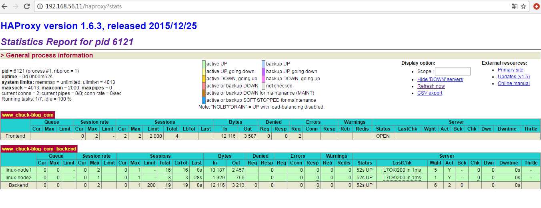Click the 'uptime = 0d 0h00m52s' line
Image resolution: width=541 pixels, height=208 pixels.
click(27, 76)
